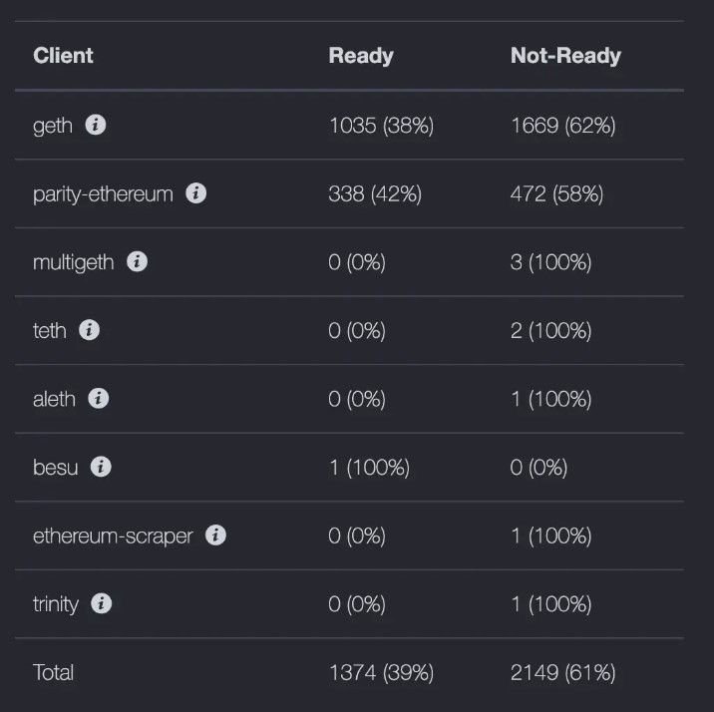Click the multigeth info icon
The width and height of the screenshot is (714, 712).
(137, 261)
